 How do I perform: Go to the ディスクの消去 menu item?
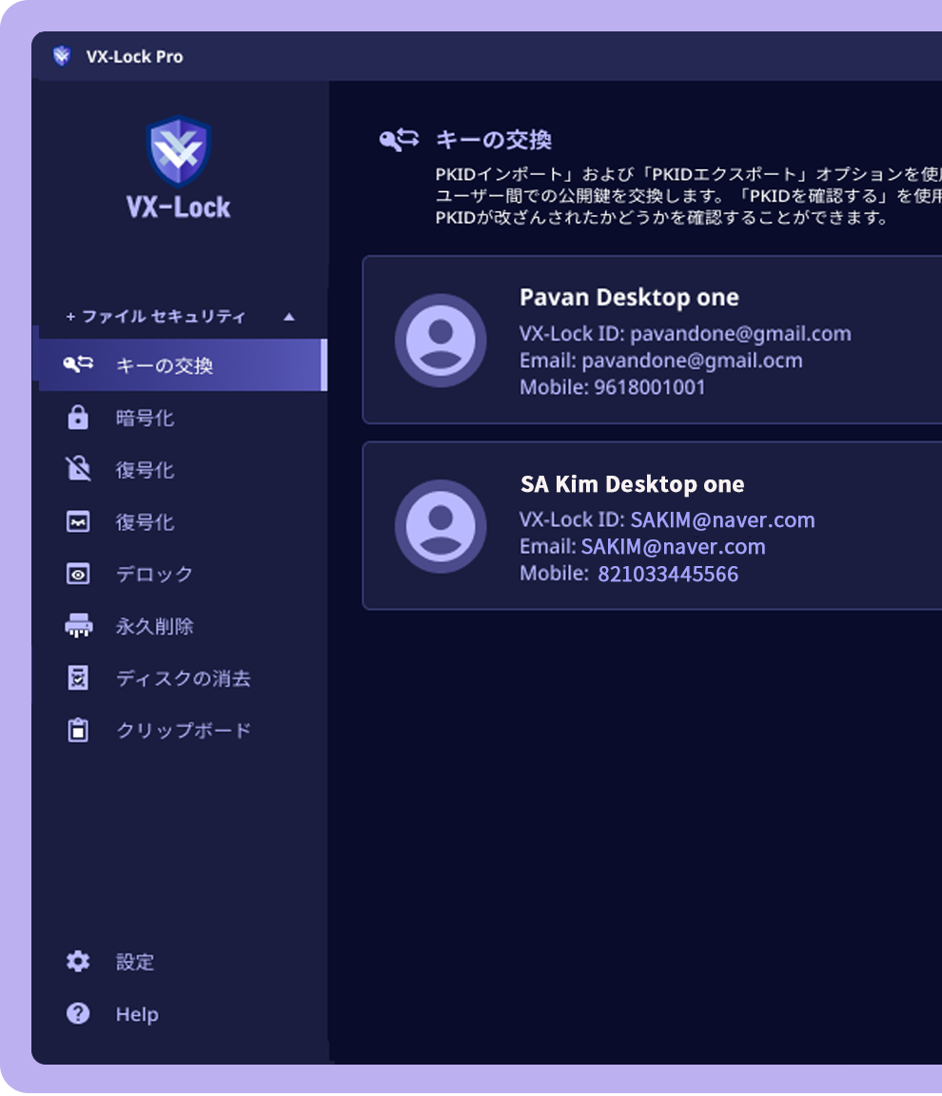(x=184, y=678)
